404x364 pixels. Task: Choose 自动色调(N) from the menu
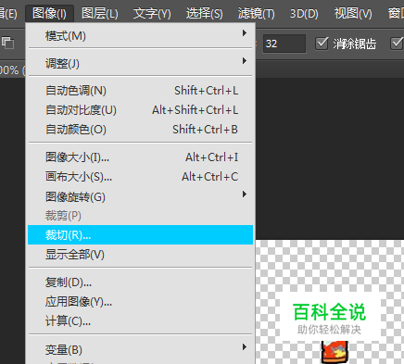click(x=141, y=91)
